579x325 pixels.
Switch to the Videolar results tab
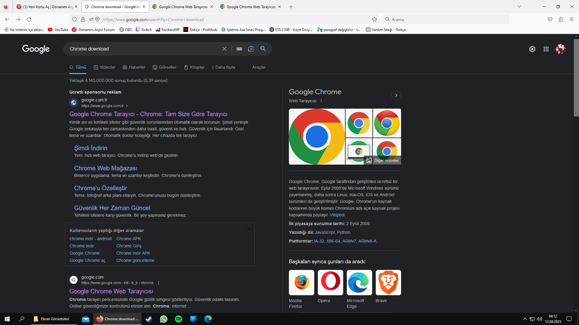click(x=104, y=67)
